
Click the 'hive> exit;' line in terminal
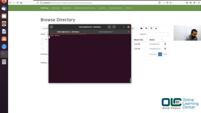(x=54, y=35)
